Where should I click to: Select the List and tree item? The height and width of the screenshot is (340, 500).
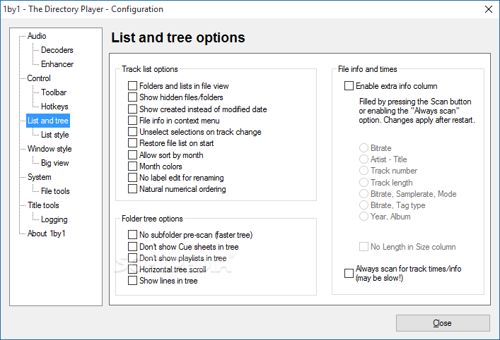tap(48, 121)
